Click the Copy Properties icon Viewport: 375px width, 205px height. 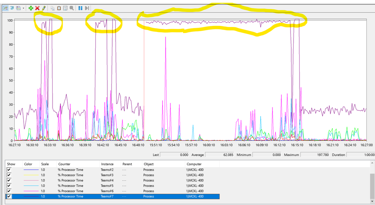53,8
